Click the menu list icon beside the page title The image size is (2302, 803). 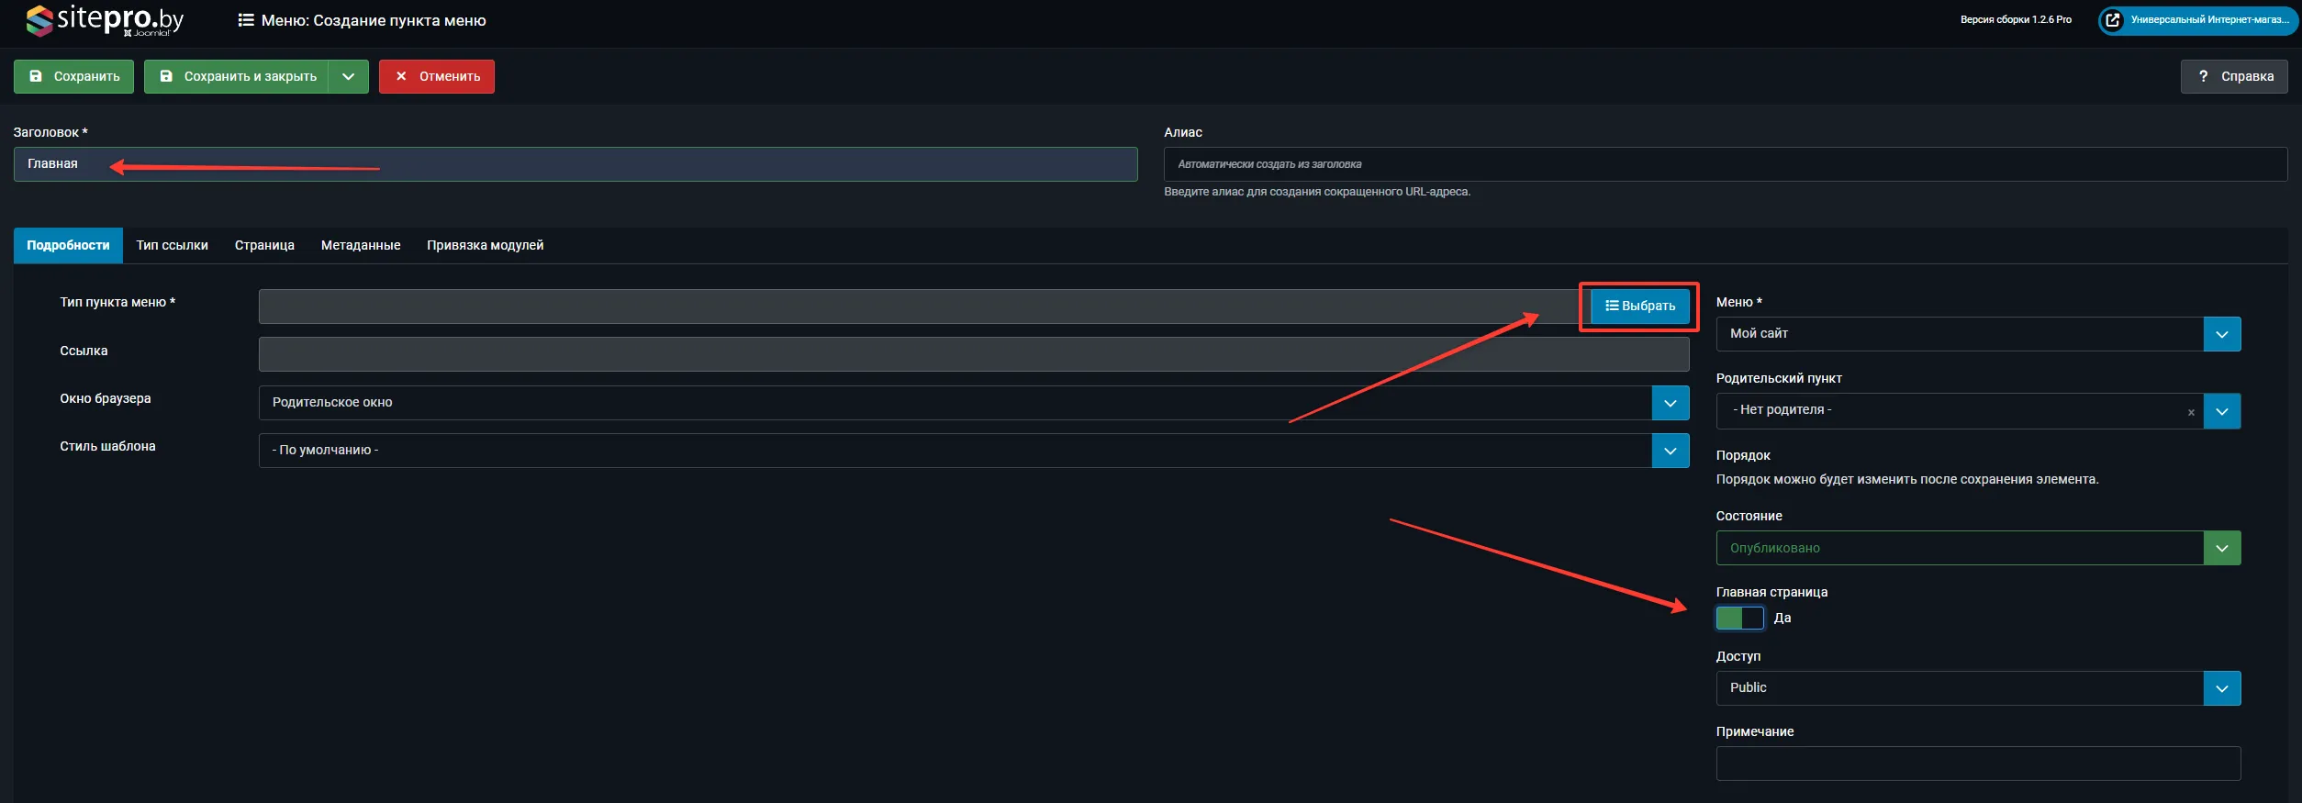[x=246, y=20]
